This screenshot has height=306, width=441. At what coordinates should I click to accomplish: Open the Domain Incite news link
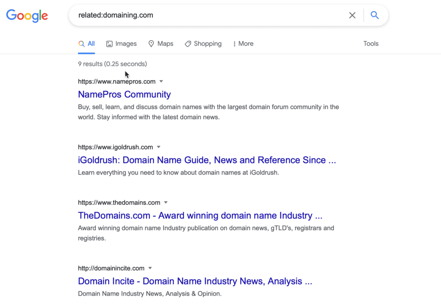(195, 281)
